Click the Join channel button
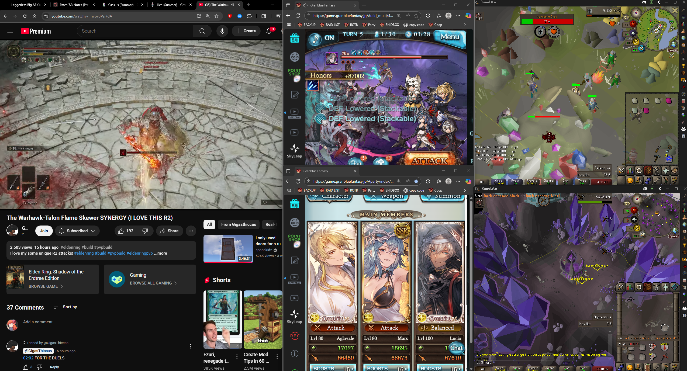Image resolution: width=687 pixels, height=371 pixels. click(x=44, y=231)
